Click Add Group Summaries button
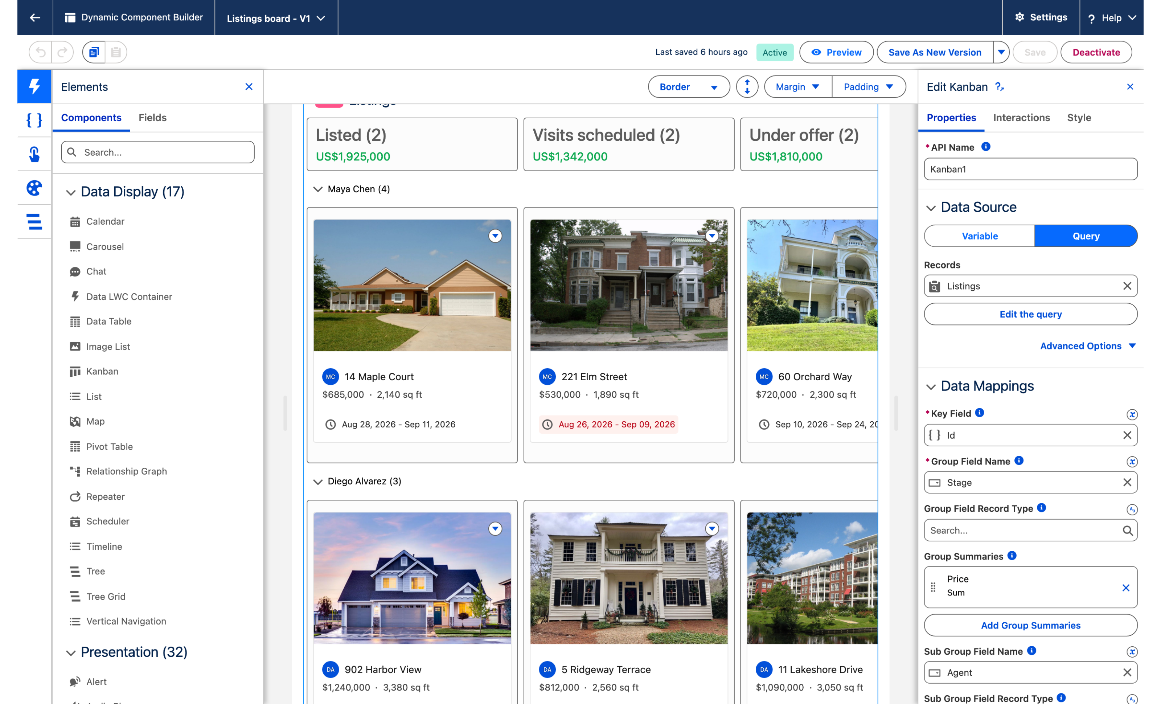 click(1030, 625)
